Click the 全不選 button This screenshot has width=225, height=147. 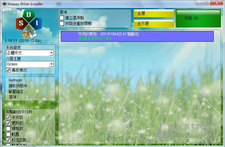coord(154,23)
